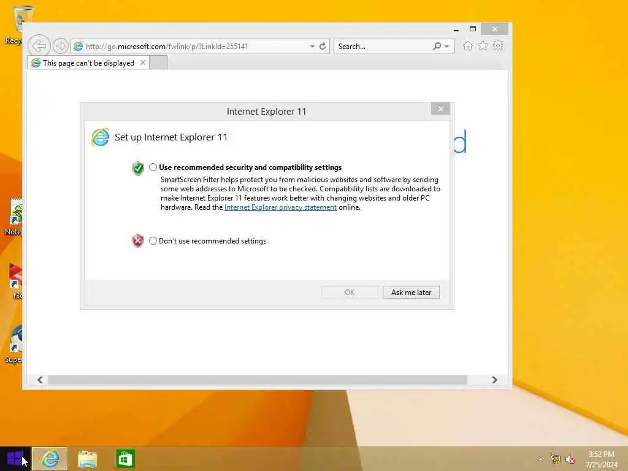This screenshot has width=628, height=471.
Task: Open File Explorer from taskbar
Action: click(87, 459)
